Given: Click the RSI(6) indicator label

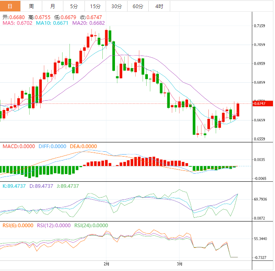Looking at the screenshot, I should [x=18, y=225].
